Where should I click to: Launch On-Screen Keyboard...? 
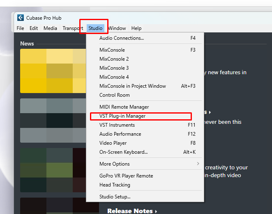pyautogui.click(x=145, y=152)
